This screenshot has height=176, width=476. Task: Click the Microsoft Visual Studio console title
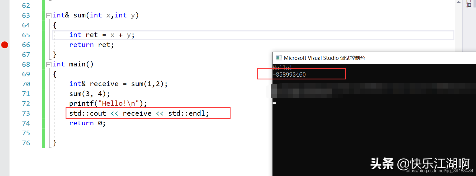point(324,58)
